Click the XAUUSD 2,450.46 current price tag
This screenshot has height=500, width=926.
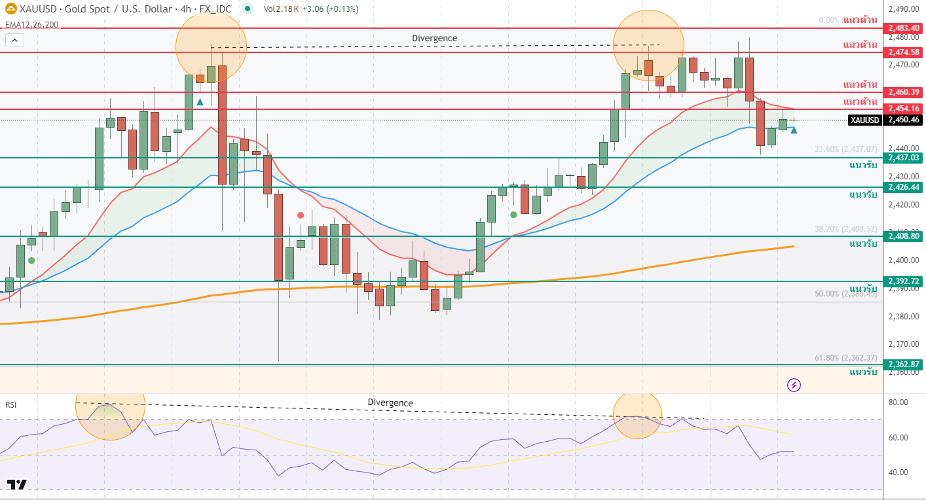click(885, 120)
